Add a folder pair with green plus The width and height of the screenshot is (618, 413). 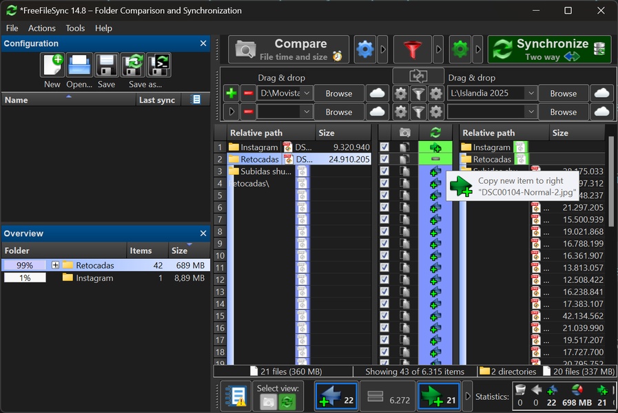click(231, 94)
